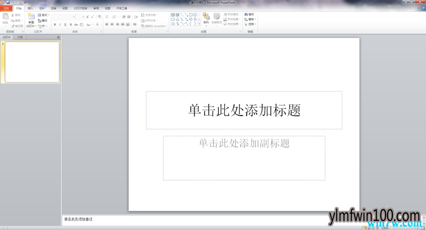This screenshot has width=426, height=230.
Task: Switch to the Insert (插入) tab
Action: pyautogui.click(x=30, y=9)
